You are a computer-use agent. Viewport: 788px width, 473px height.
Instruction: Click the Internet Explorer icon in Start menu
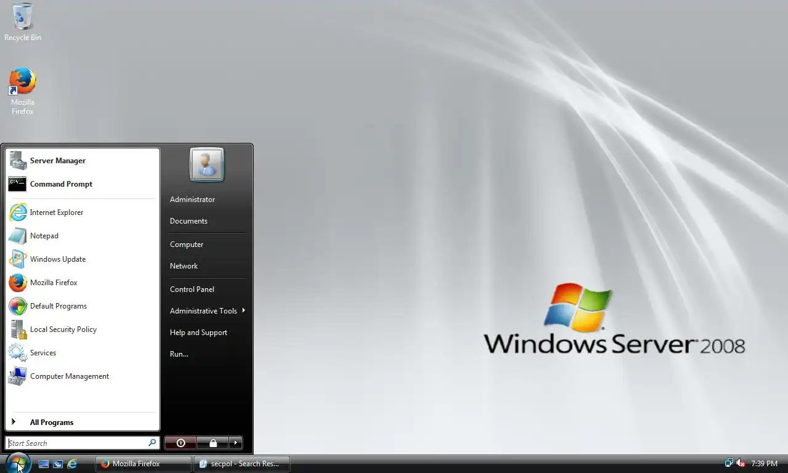(x=18, y=212)
